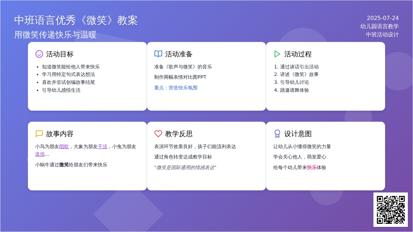This screenshot has height=232, width=413.
Task: Click the green play icon beside 活动过程
Action: [277, 54]
